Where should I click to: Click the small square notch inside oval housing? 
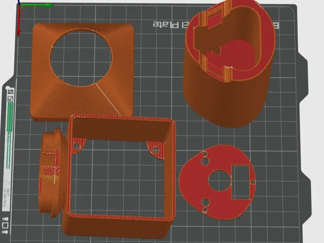coord(217,50)
